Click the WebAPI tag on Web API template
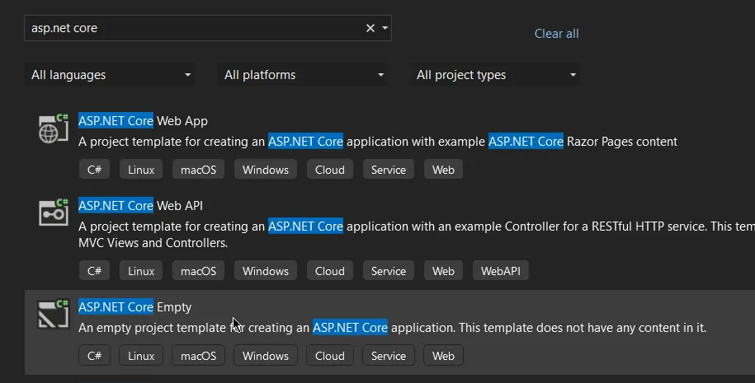The height and width of the screenshot is (383, 755). pyautogui.click(x=501, y=271)
